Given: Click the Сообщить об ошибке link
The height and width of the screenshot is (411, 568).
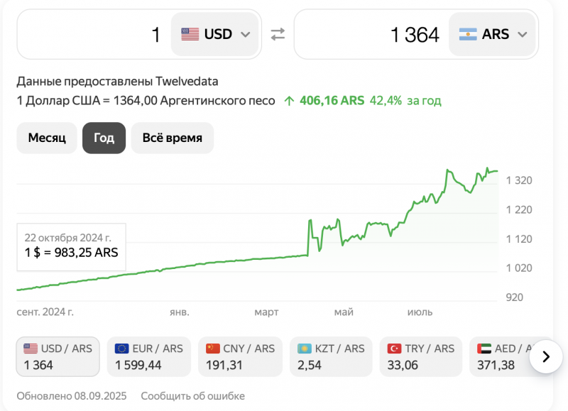Looking at the screenshot, I should tap(192, 396).
